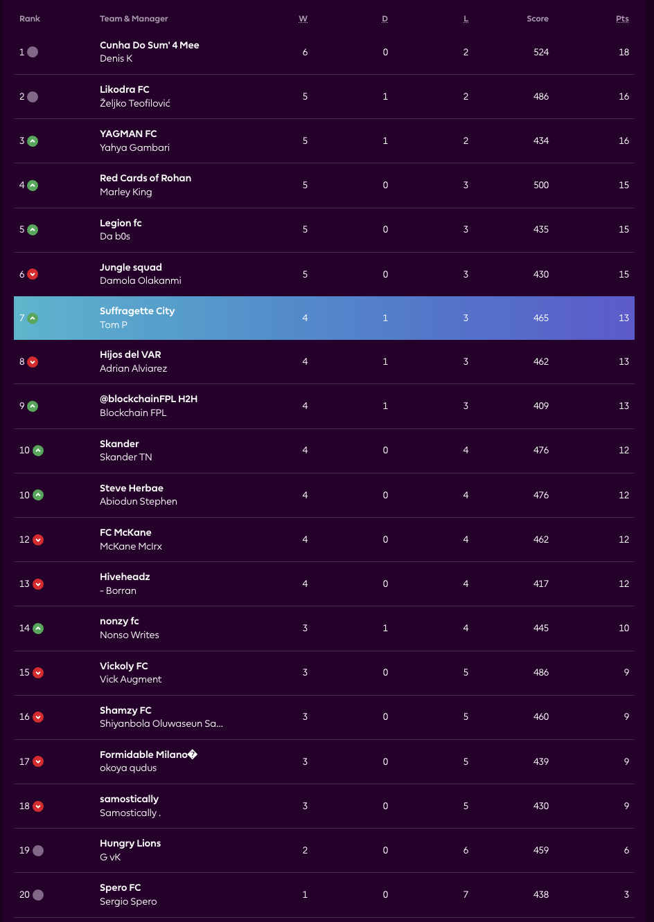
Task: Click red down arrow beside samostically
Action: pos(38,806)
